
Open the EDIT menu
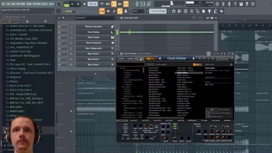pos(8,4)
